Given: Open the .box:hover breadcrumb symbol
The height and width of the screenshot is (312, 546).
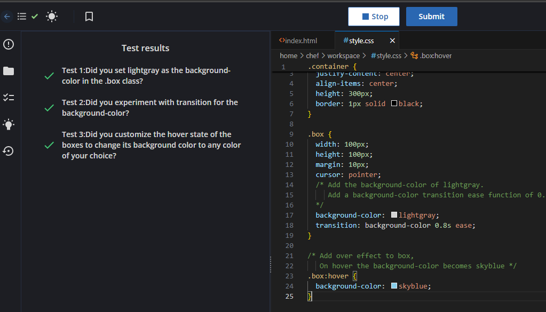Looking at the screenshot, I should (431, 55).
